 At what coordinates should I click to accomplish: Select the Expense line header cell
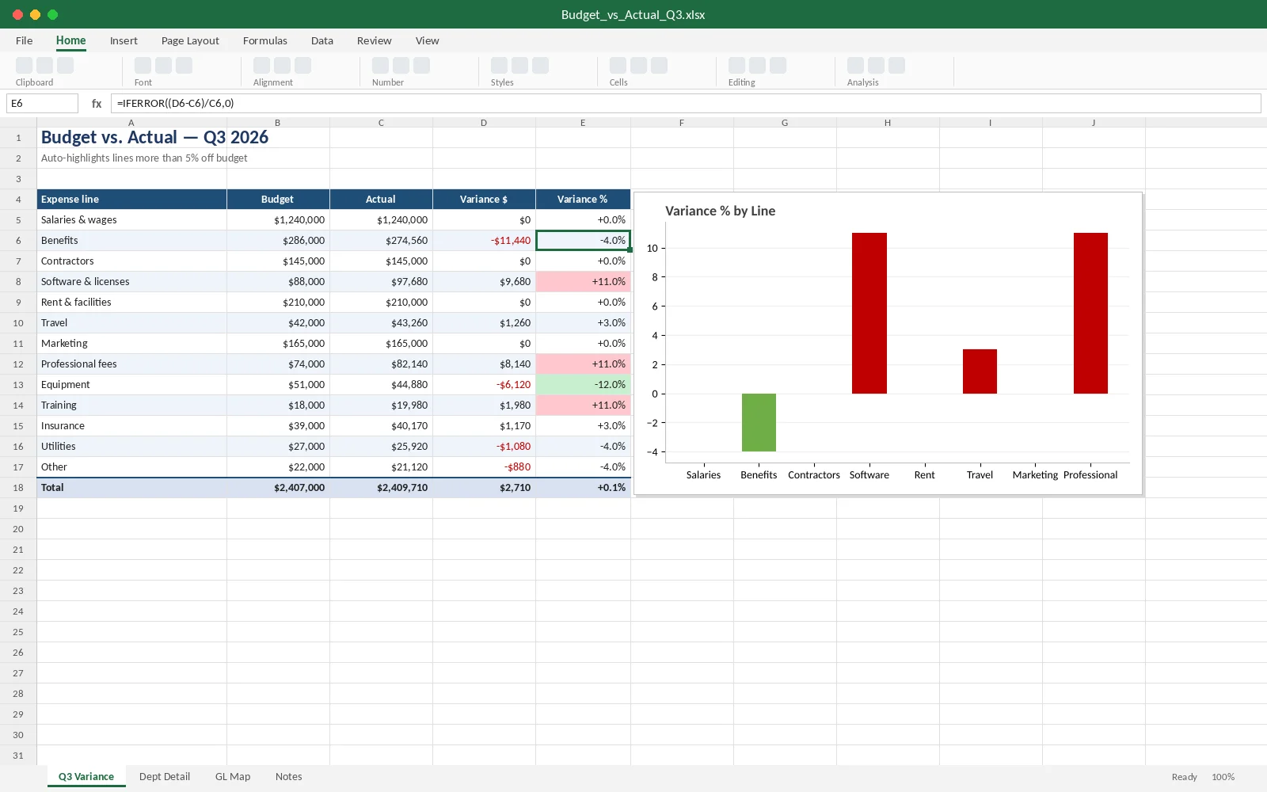[x=132, y=199]
